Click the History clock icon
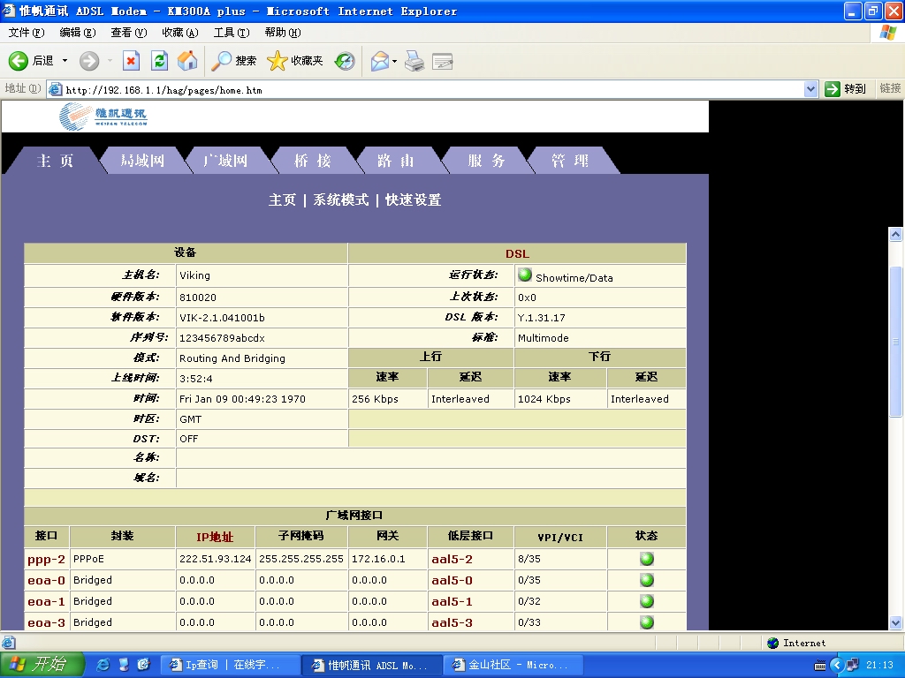The height and width of the screenshot is (678, 905). click(345, 61)
